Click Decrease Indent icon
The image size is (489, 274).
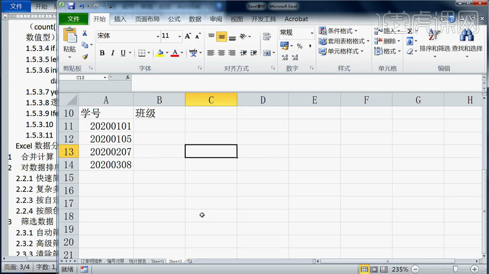click(243, 53)
